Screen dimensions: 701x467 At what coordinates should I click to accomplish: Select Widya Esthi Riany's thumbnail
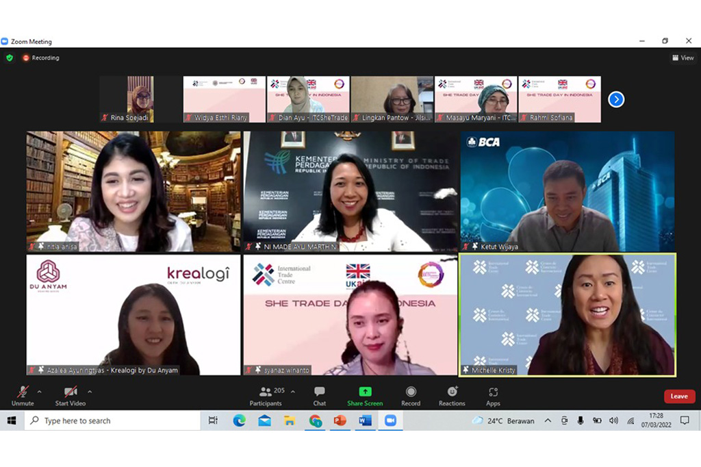point(225,99)
